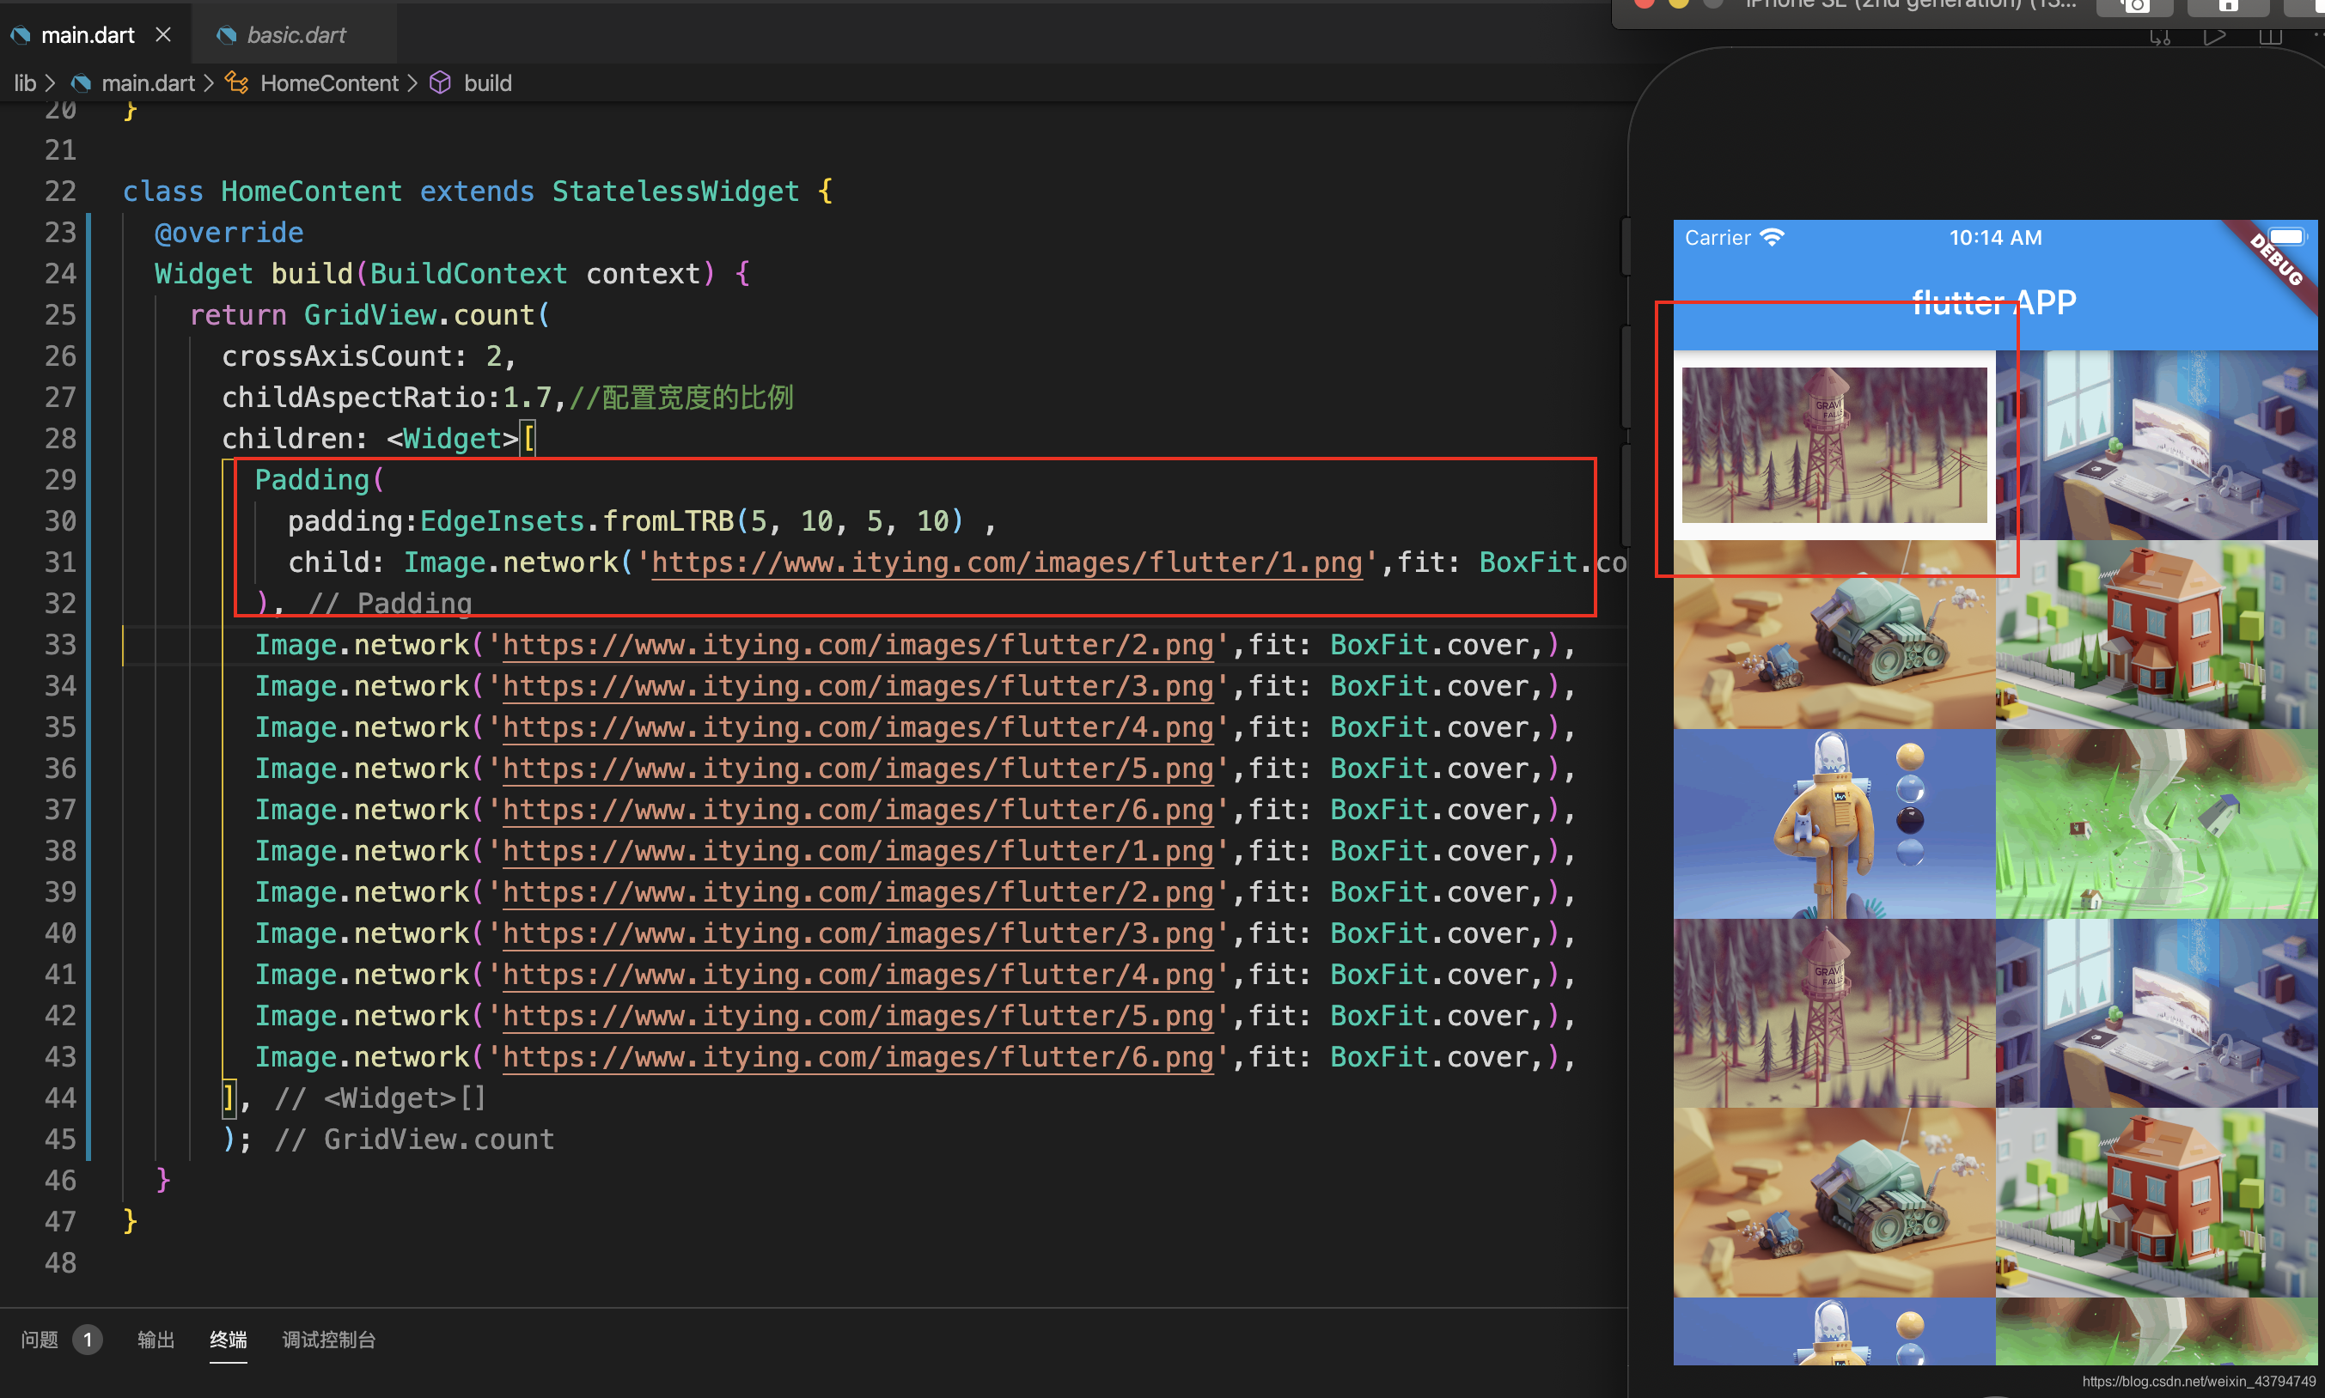Click the simulator home button icon
Image resolution: width=2325 pixels, height=1398 pixels.
pyautogui.click(x=2227, y=6)
